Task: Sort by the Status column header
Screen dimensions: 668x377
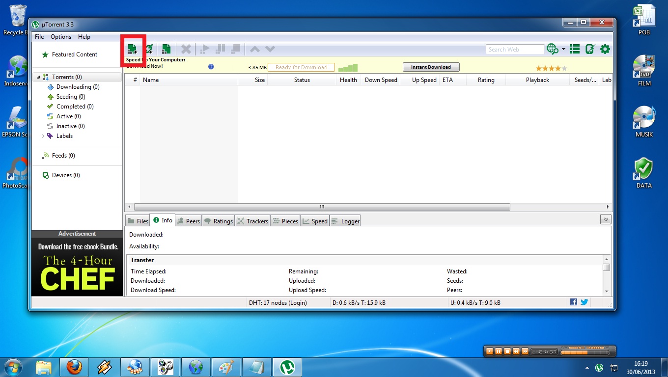Action: [302, 80]
